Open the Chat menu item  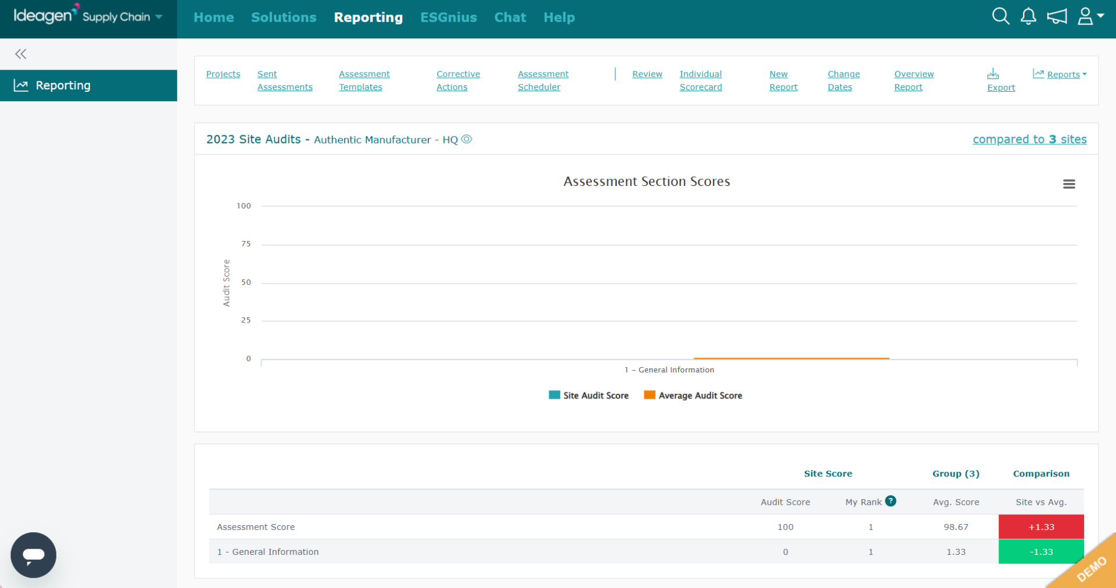coord(510,17)
